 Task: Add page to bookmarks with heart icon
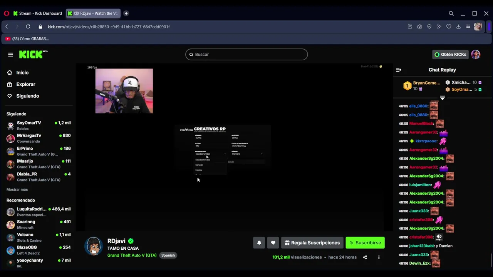click(449, 27)
